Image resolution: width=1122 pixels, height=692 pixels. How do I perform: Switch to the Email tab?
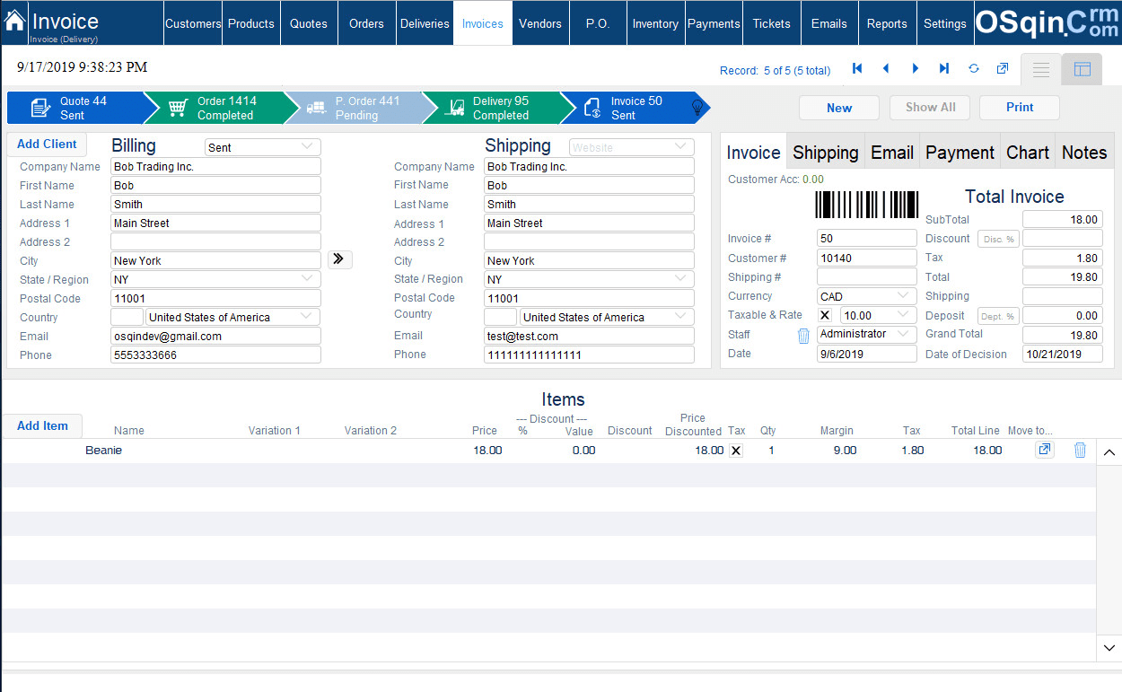[x=892, y=152]
